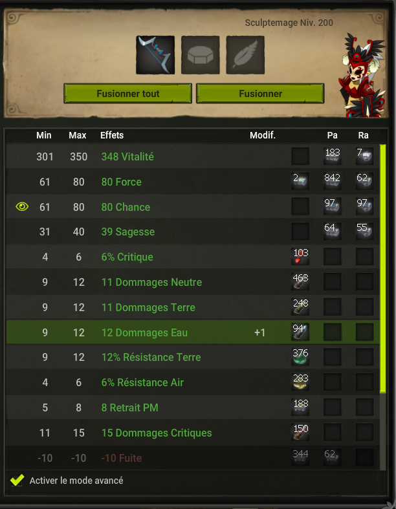Click the feather signature rune slot

coord(245,55)
